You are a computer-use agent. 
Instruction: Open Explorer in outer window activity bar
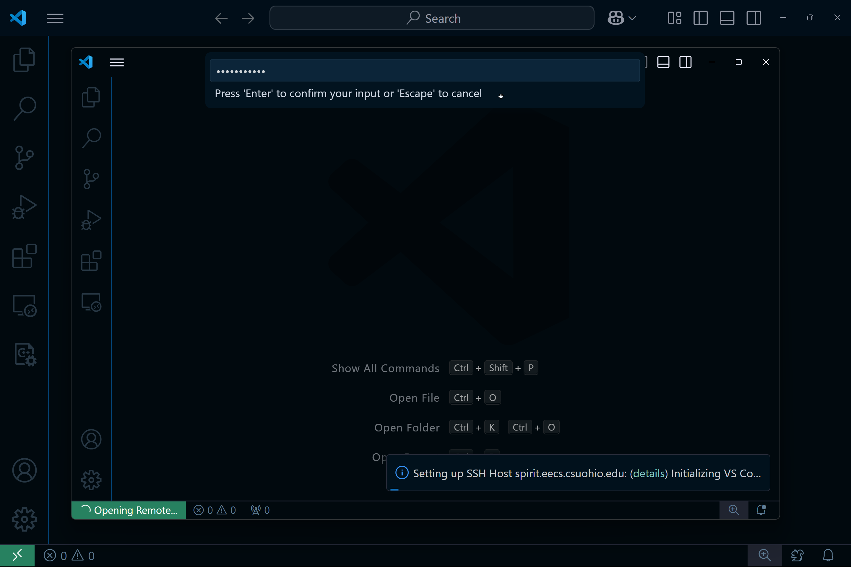point(24,60)
